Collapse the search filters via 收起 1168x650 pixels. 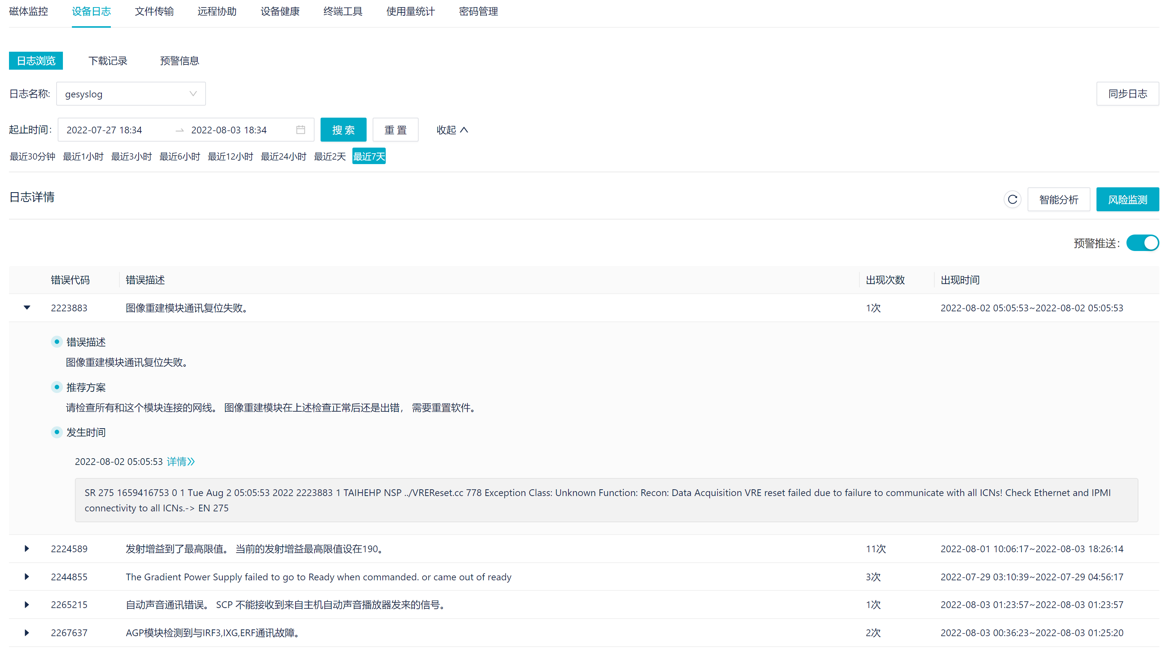[x=452, y=130]
